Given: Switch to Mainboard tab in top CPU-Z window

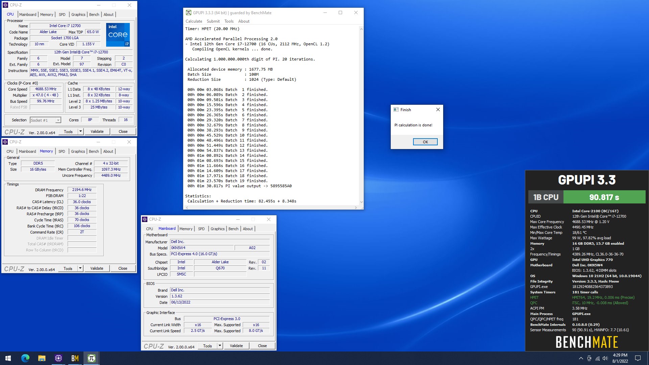Looking at the screenshot, I should (28, 15).
